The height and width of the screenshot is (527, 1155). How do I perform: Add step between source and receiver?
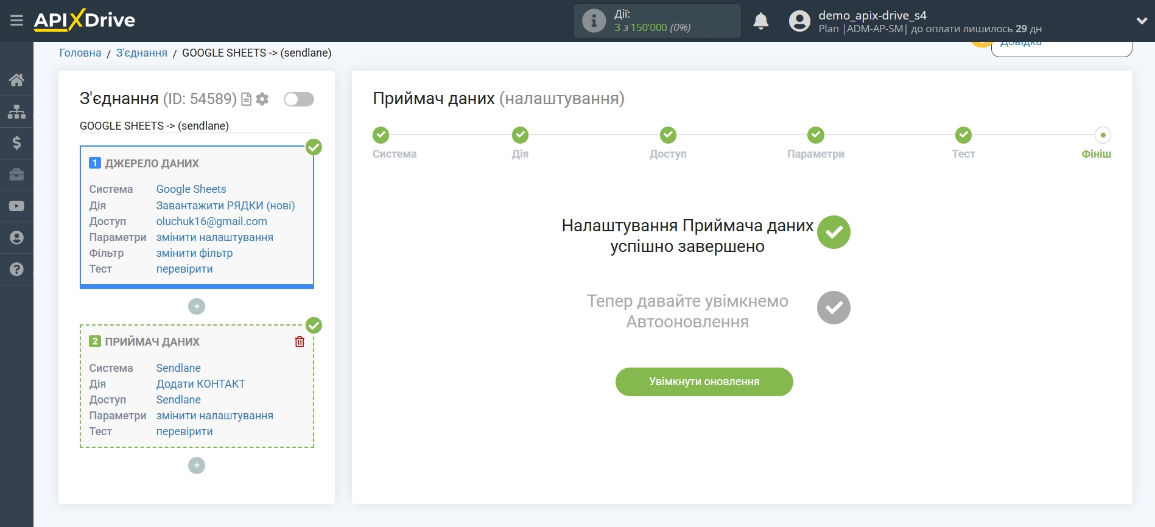[197, 306]
